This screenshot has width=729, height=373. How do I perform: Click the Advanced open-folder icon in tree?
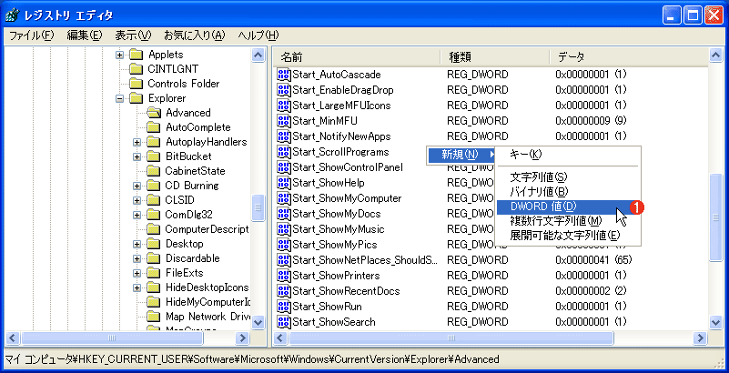tap(153, 113)
